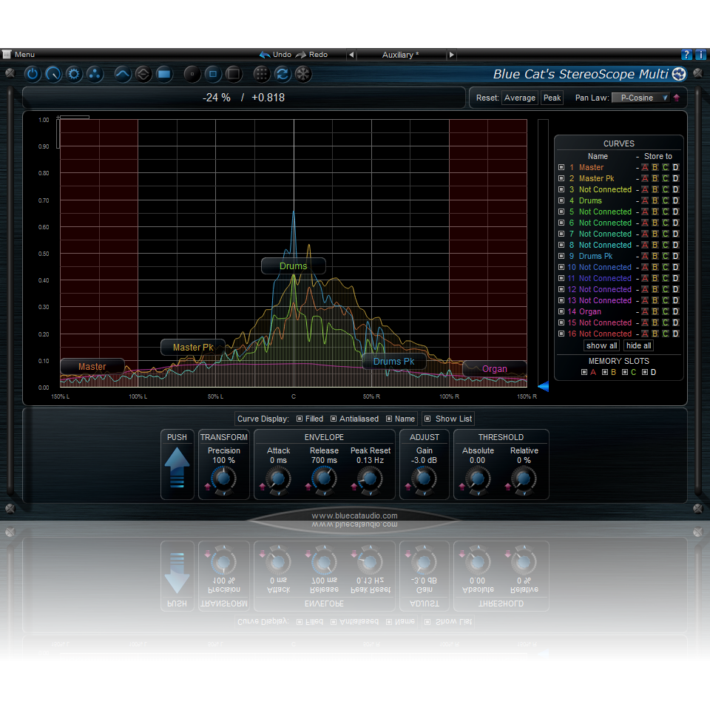The height and width of the screenshot is (710, 710).
Task: Open the Pan Law dropdown
Action: [642, 98]
